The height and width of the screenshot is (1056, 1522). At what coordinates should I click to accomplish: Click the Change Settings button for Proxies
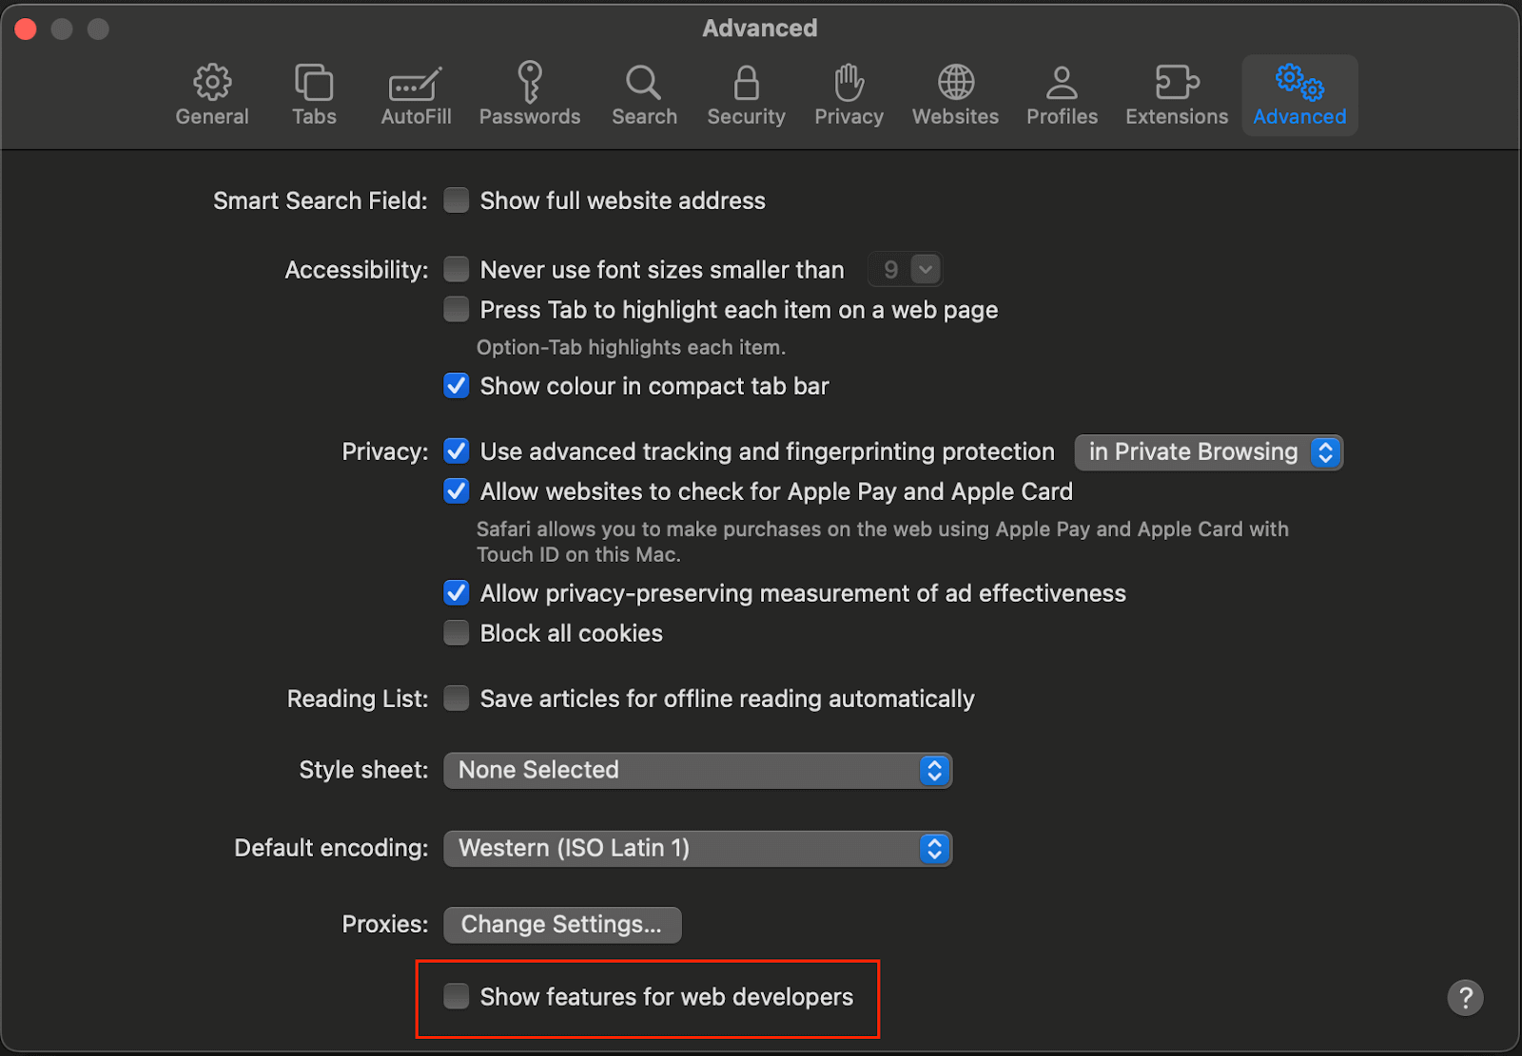point(561,924)
